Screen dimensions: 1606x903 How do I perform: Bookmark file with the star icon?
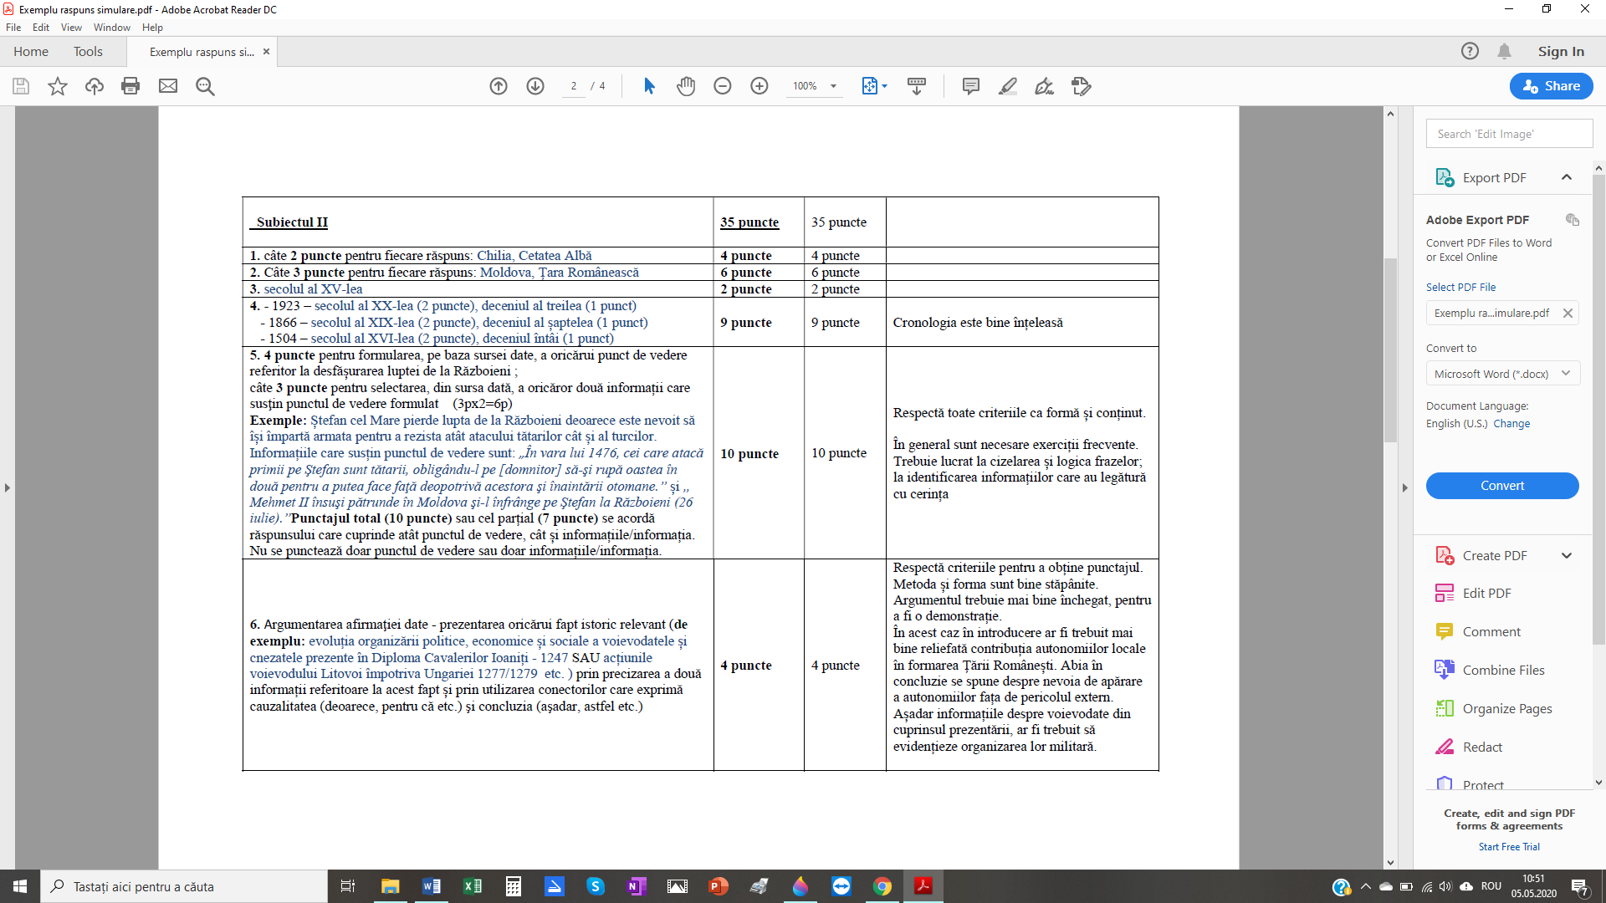58,86
